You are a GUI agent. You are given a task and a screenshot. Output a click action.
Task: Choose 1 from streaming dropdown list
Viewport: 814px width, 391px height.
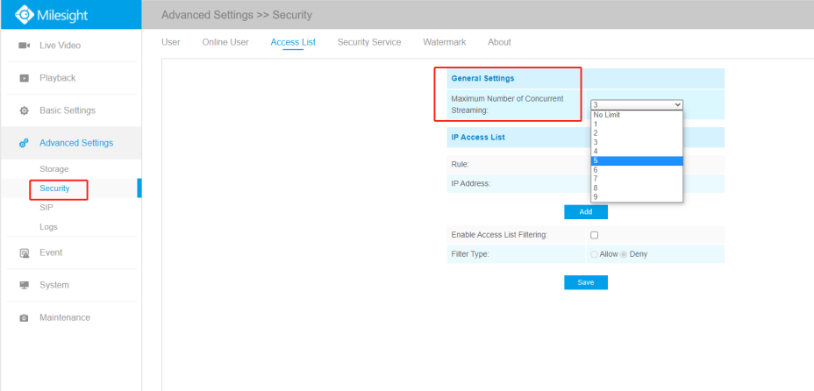click(x=637, y=124)
